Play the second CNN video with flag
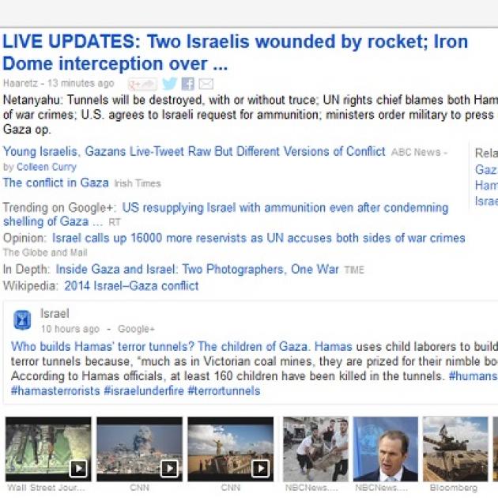Screen dimensions: 498x498 [x=231, y=449]
